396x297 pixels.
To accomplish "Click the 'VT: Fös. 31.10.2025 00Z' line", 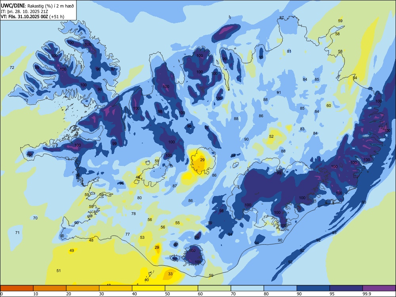I will pyautogui.click(x=24, y=17).
